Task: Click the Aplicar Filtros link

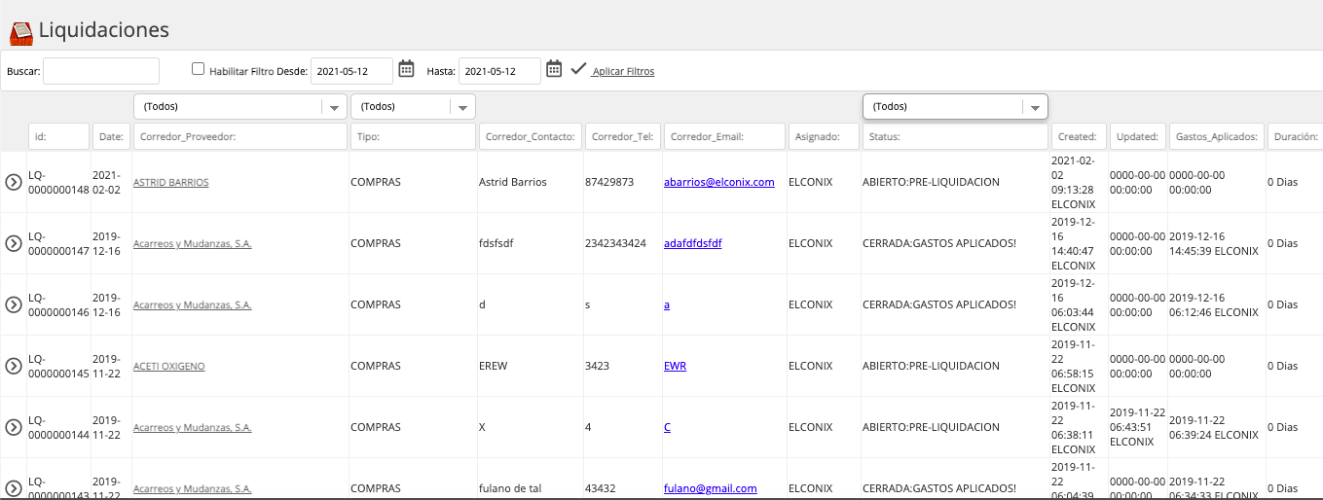Action: pos(623,71)
